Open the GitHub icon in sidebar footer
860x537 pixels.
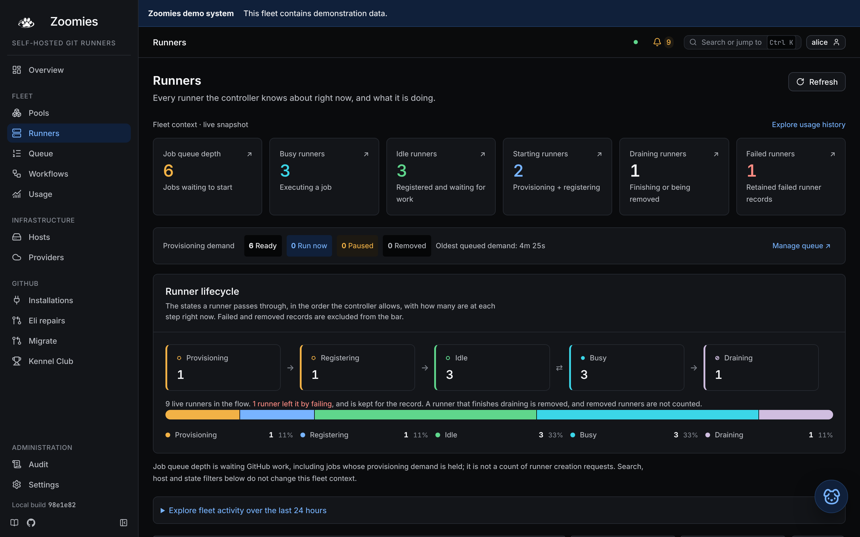[x=31, y=522]
